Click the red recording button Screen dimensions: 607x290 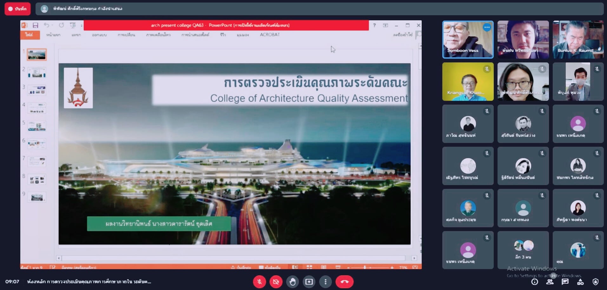tap(17, 9)
